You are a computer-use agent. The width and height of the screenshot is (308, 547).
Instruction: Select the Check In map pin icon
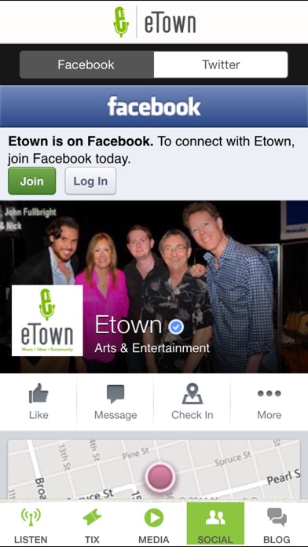click(192, 394)
